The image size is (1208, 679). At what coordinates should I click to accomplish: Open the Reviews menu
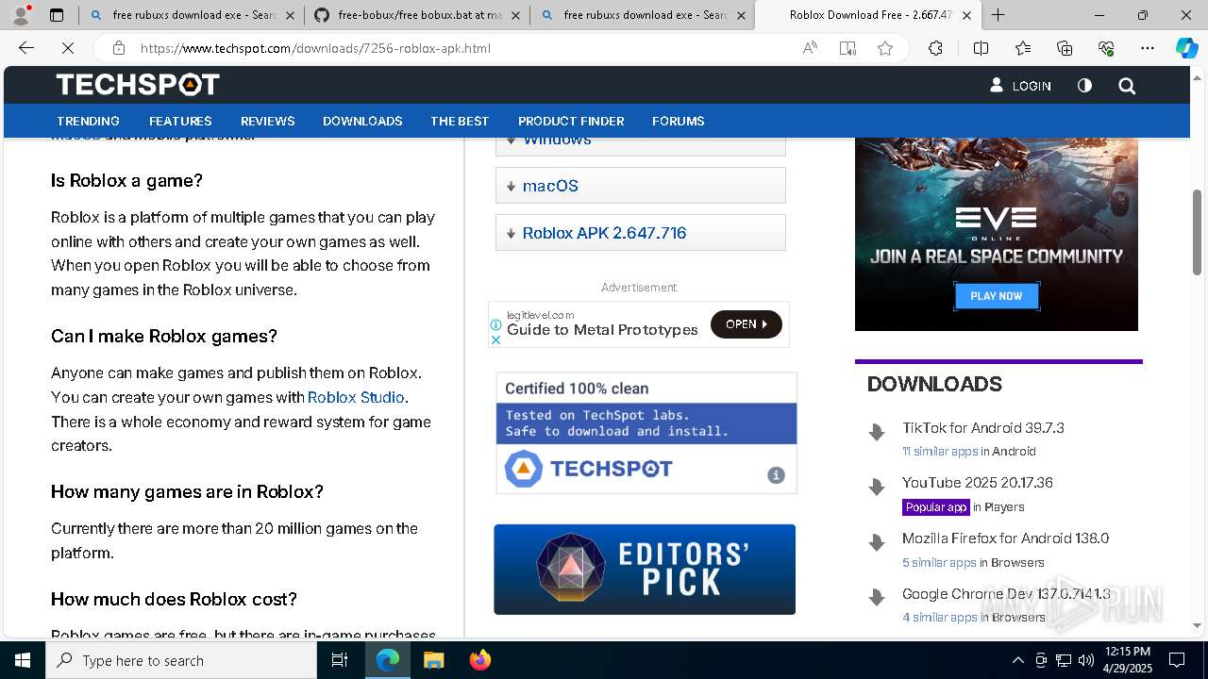[268, 121]
